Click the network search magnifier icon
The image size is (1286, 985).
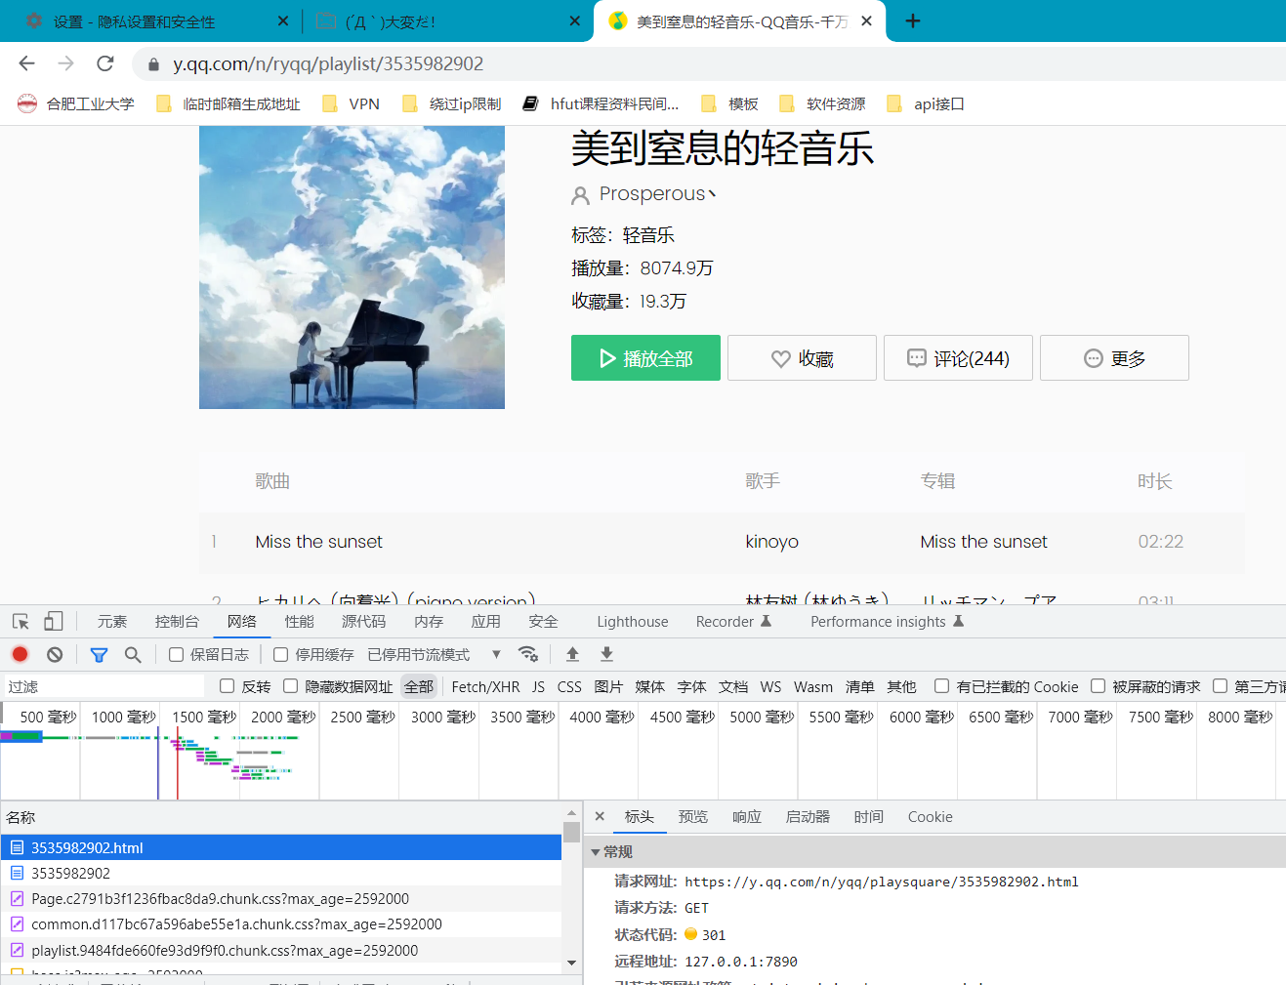pyautogui.click(x=133, y=654)
